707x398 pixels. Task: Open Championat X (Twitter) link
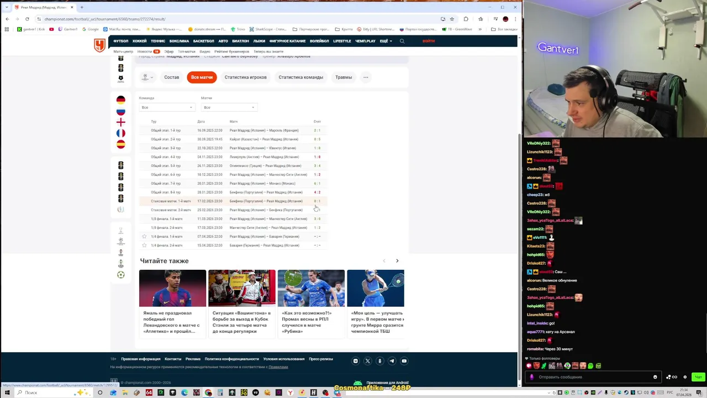[x=368, y=361]
